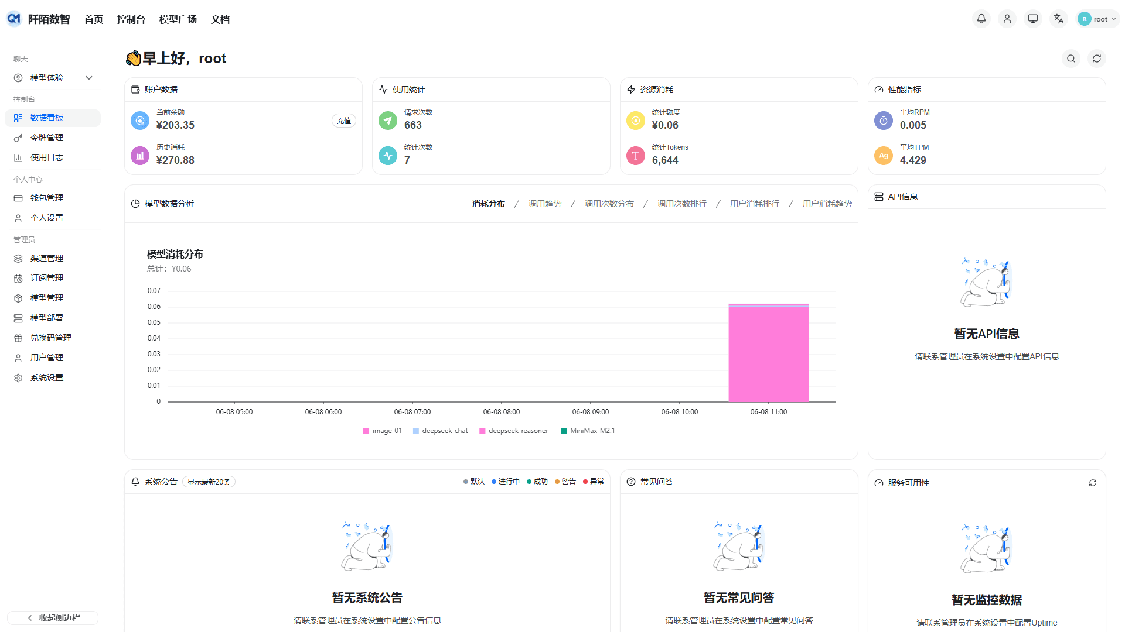This screenshot has width=1125, height=632.
Task: Click the 使用统计 card header icon
Action: click(383, 90)
